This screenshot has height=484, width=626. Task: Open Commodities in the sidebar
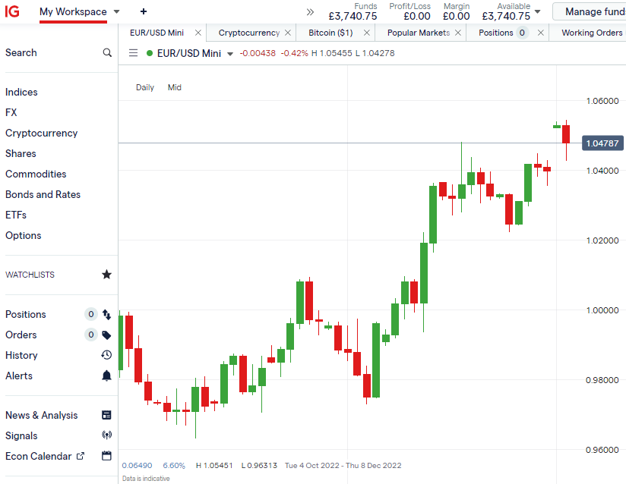click(x=36, y=174)
